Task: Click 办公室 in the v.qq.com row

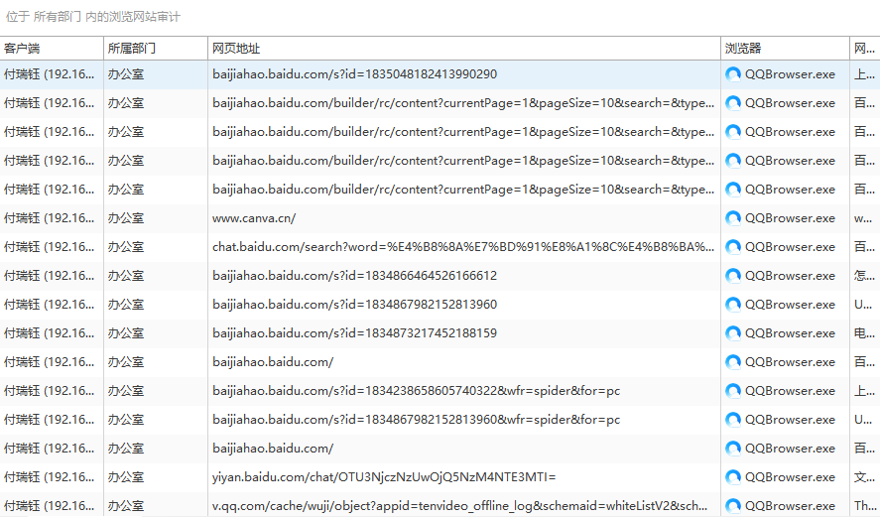Action: click(x=126, y=506)
